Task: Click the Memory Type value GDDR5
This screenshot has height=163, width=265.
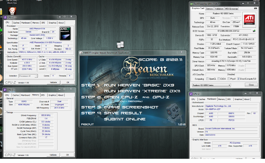Action: 214,53
